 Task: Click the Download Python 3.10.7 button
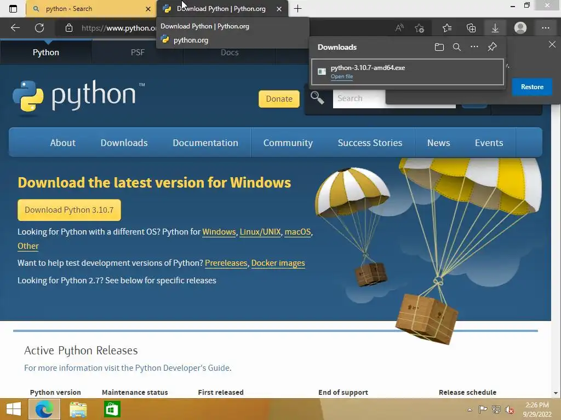[x=69, y=209]
